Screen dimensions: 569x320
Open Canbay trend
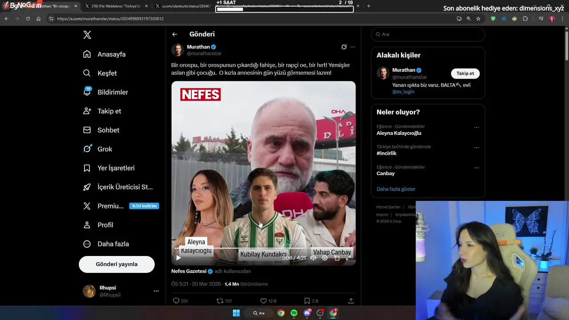click(x=385, y=173)
